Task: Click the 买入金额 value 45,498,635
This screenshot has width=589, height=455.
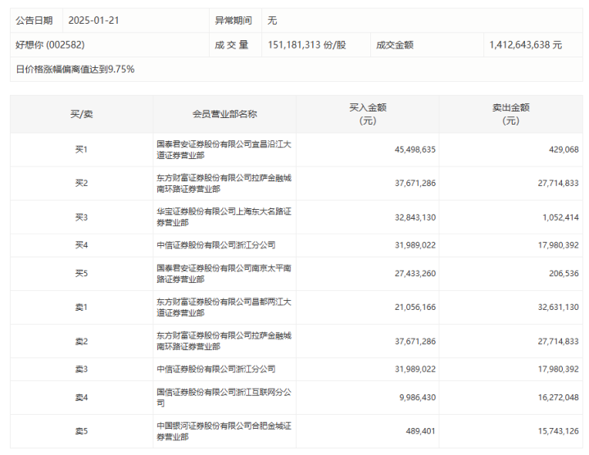Action: [x=415, y=150]
